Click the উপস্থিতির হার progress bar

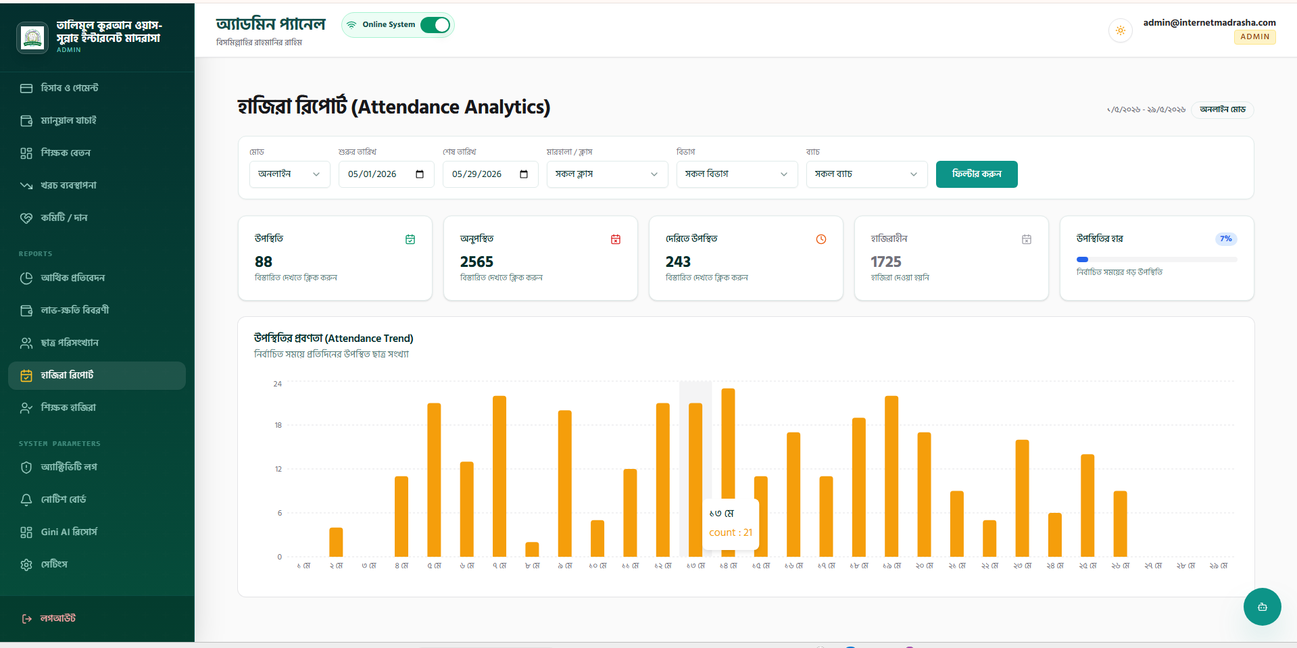click(1157, 259)
